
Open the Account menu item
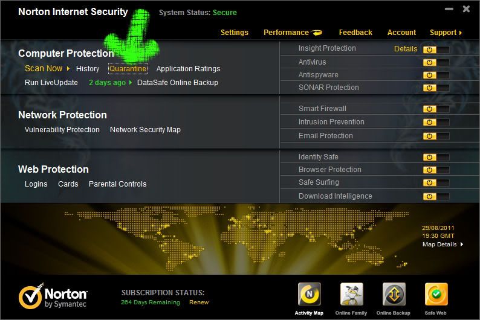pos(401,33)
